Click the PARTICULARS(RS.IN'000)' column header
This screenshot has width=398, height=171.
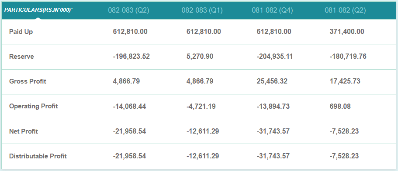[x=39, y=10]
